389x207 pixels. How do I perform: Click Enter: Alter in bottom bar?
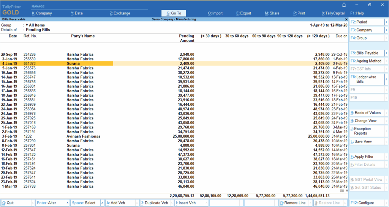click(x=51, y=203)
